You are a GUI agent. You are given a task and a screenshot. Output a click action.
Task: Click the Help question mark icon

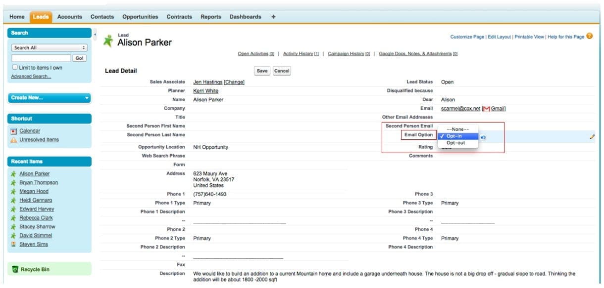[x=589, y=37]
